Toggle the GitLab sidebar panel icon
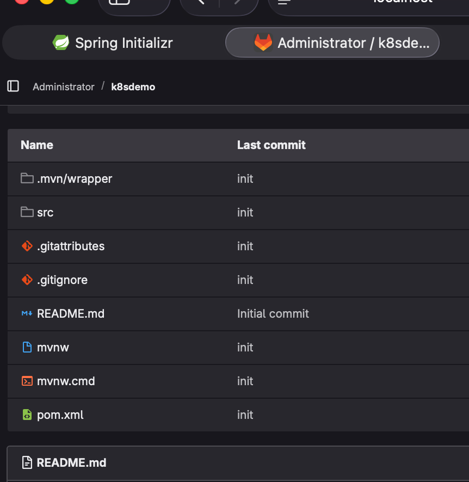This screenshot has height=482, width=469. tap(13, 86)
